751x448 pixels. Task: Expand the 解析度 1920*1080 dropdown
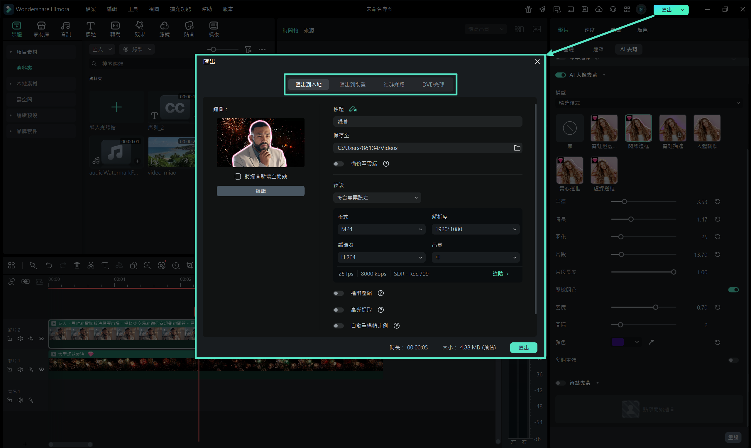pos(475,229)
